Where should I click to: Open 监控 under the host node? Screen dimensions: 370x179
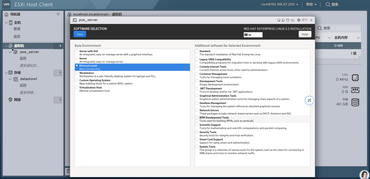[x=17, y=36]
